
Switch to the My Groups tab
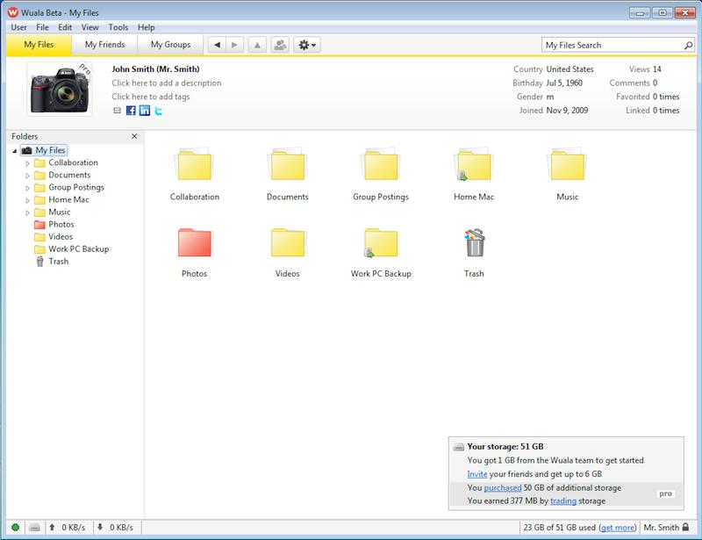(170, 45)
